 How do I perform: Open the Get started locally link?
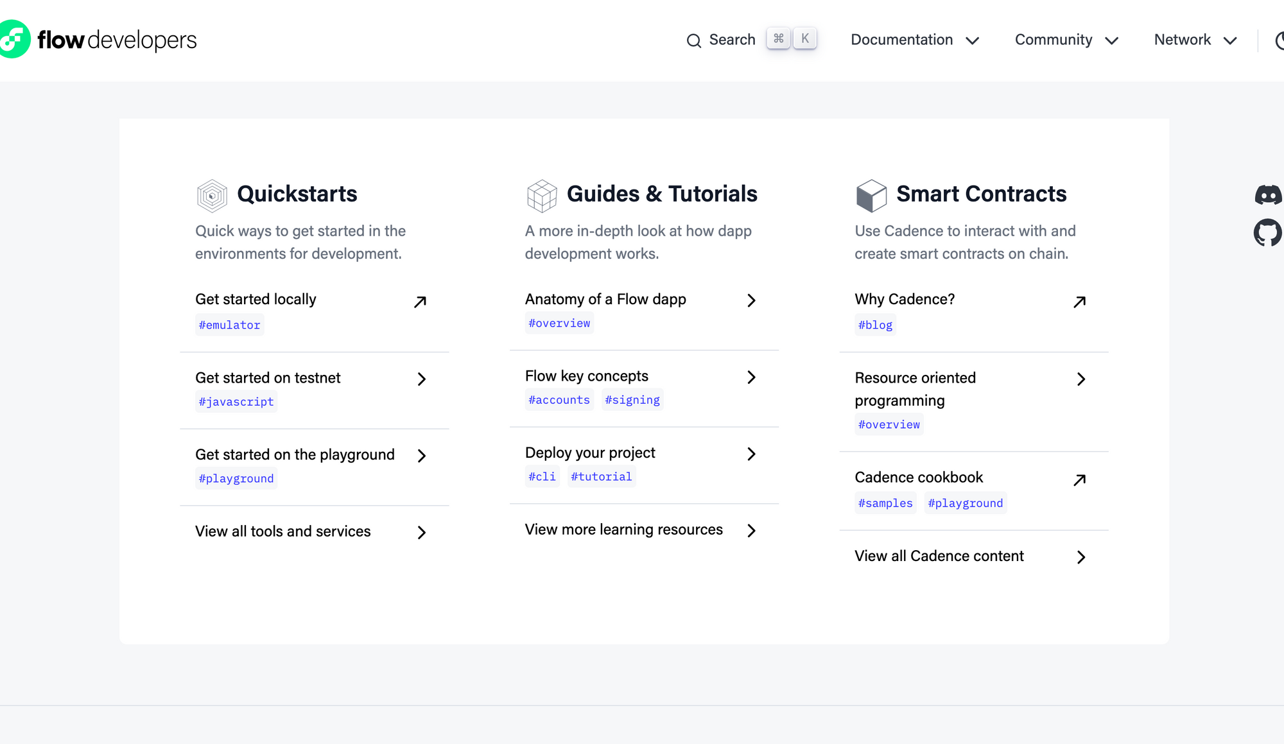256,299
